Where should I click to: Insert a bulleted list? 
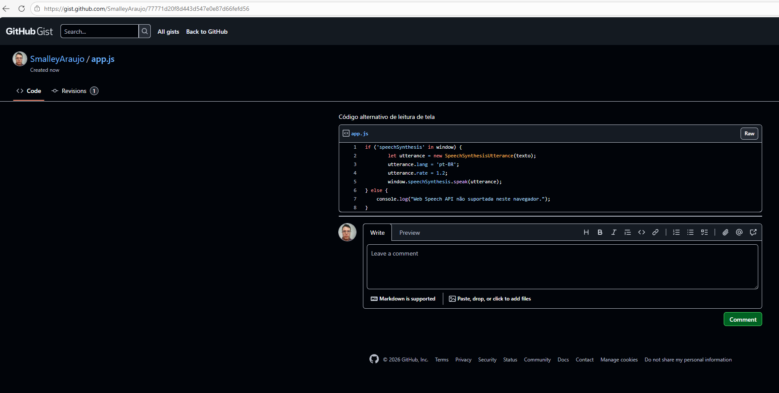[x=690, y=233]
